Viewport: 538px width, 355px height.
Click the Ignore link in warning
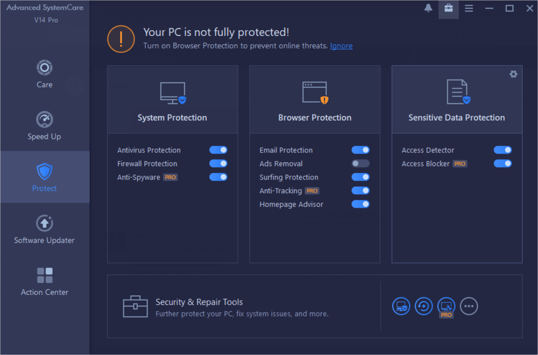point(341,46)
